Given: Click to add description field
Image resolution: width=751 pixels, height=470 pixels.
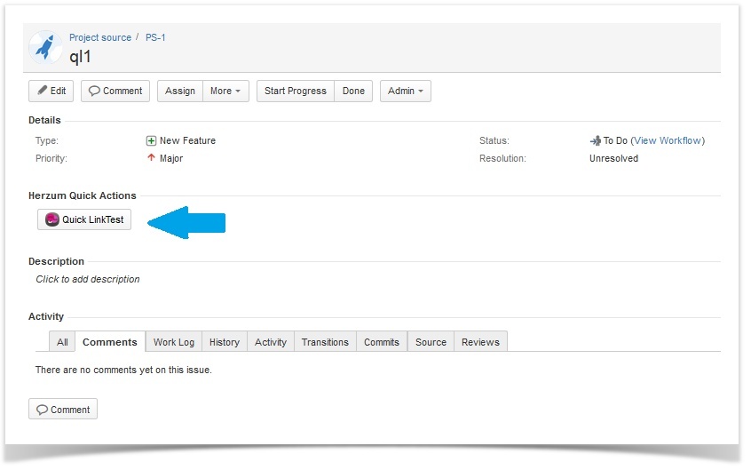Looking at the screenshot, I should pyautogui.click(x=88, y=279).
